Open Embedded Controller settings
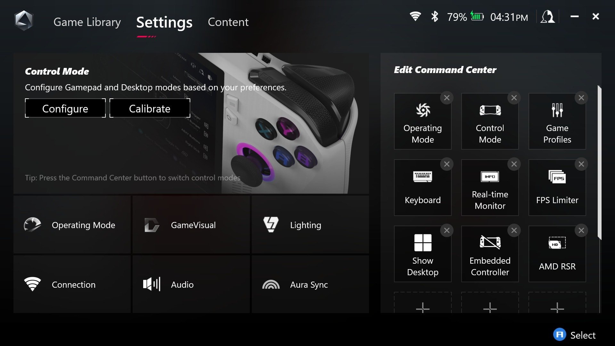 489,253
